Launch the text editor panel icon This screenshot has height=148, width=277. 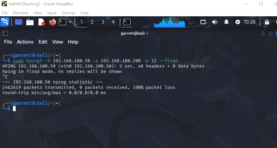[x=41, y=22]
